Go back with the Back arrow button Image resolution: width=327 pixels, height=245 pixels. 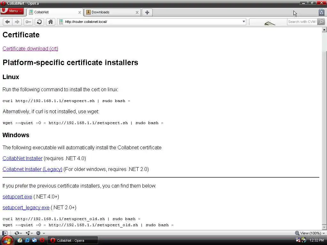8,22
